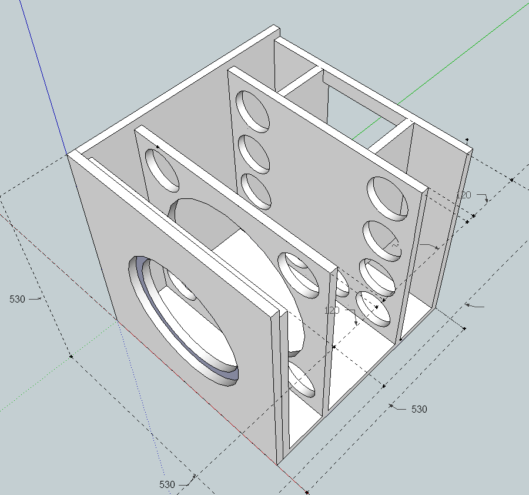Screen dimensions: 529x495
Task: Click the 530 dimension label on the right
Action: 418,409
